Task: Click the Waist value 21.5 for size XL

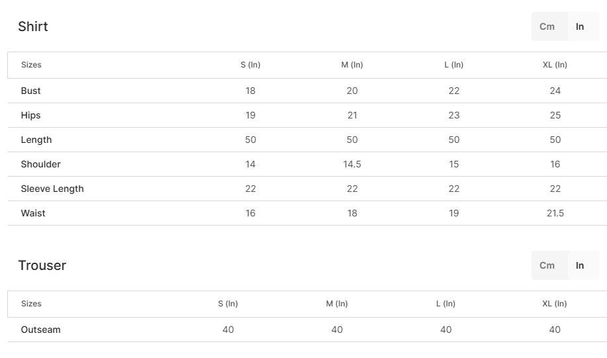Action: (555, 213)
